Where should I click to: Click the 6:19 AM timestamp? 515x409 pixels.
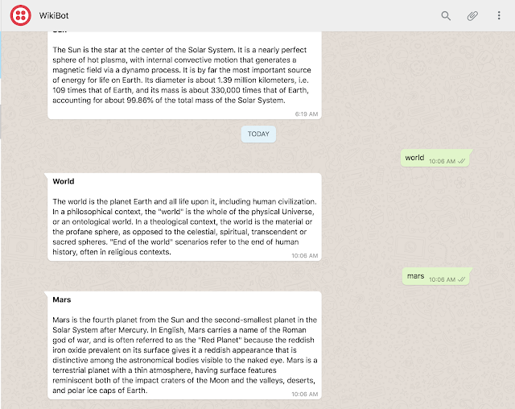tap(306, 114)
